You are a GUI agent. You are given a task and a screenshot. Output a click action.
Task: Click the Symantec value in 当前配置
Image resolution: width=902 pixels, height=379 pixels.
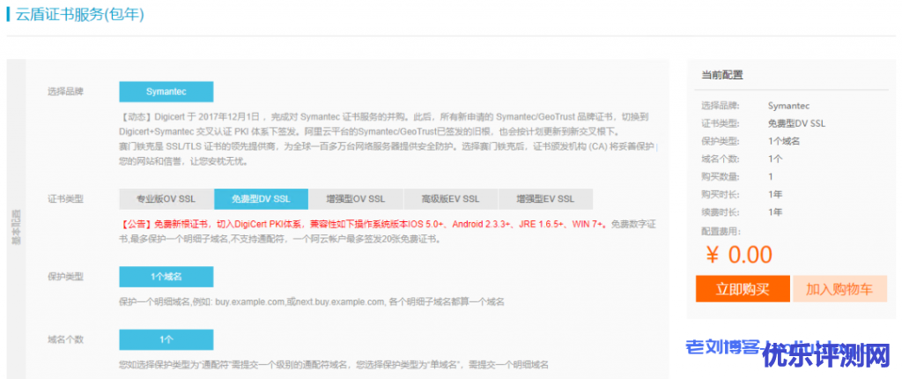click(x=788, y=106)
